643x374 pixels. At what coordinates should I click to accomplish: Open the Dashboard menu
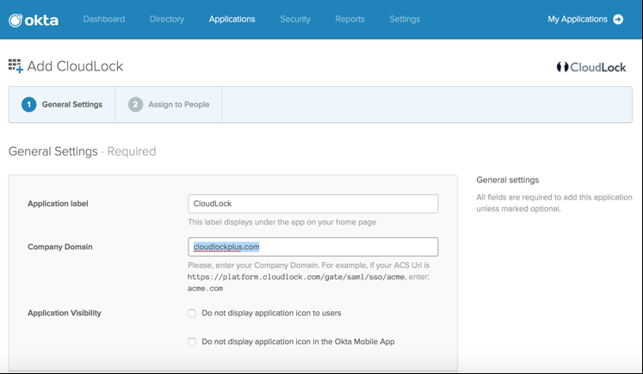(104, 19)
